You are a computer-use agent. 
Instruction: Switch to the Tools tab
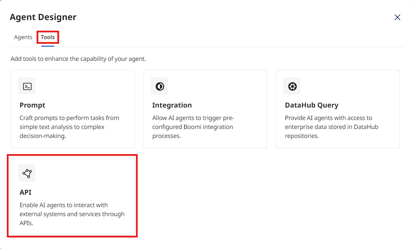click(x=48, y=37)
